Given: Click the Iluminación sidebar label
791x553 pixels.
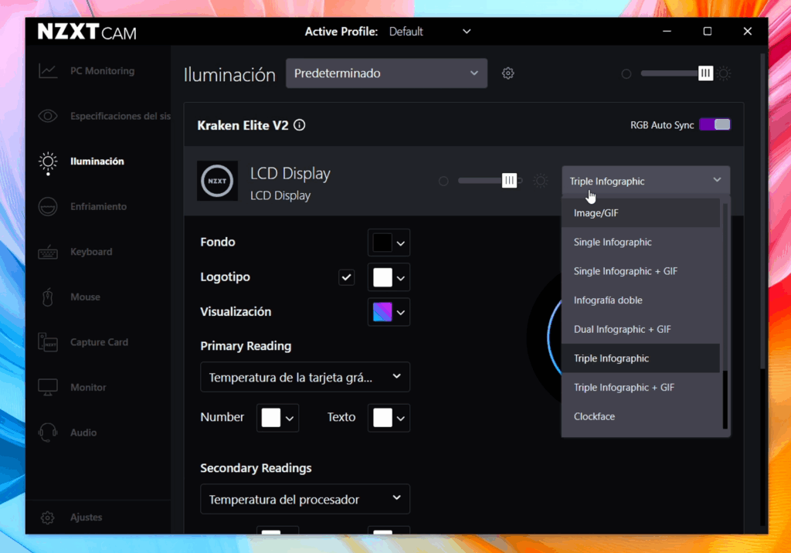Looking at the screenshot, I should click(97, 161).
